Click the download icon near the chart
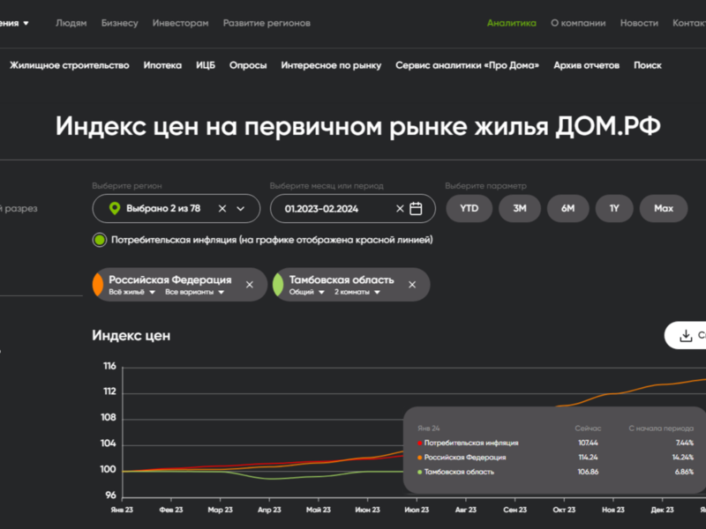Screen dimensions: 706x529 (686, 335)
